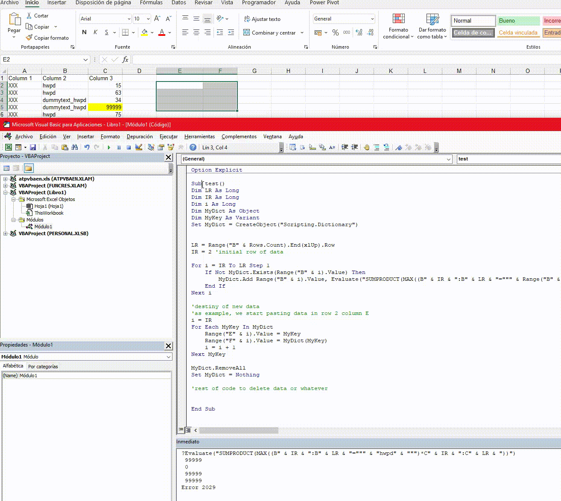Run the macro with the green play icon

coord(109,148)
